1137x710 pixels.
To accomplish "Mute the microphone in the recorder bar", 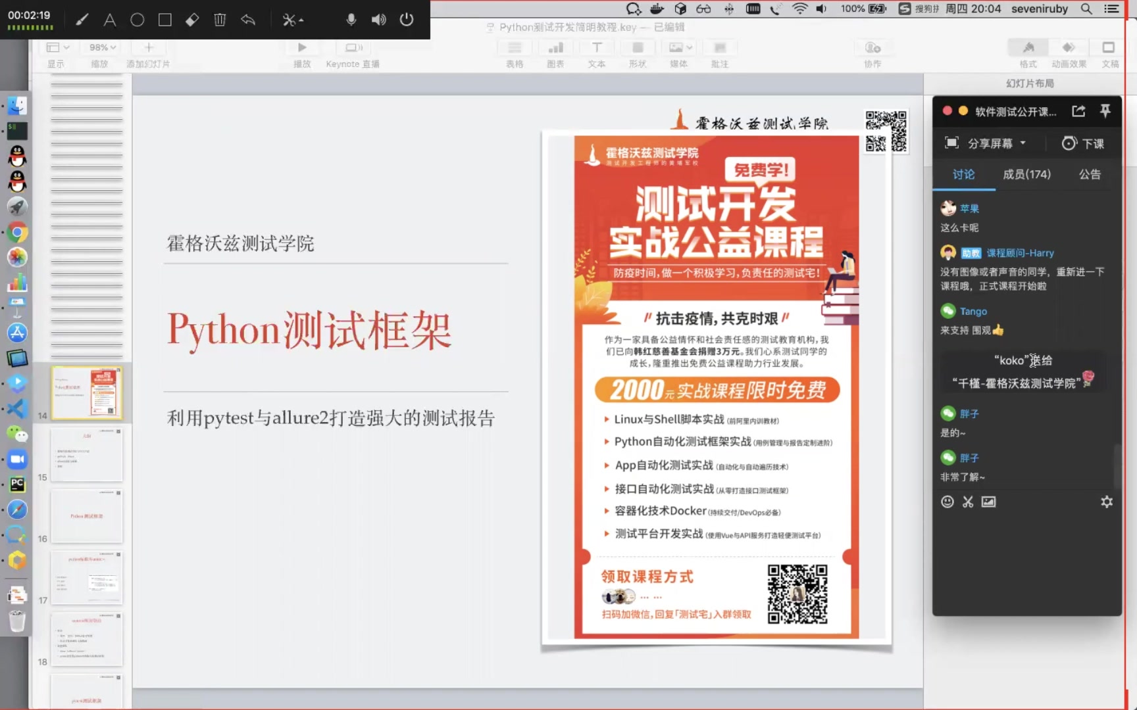I will click(351, 20).
